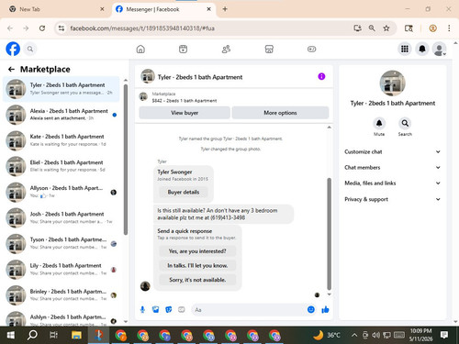Select the Messenger | Facebook browser tab
Screen dimensions: 459x344
163,9
